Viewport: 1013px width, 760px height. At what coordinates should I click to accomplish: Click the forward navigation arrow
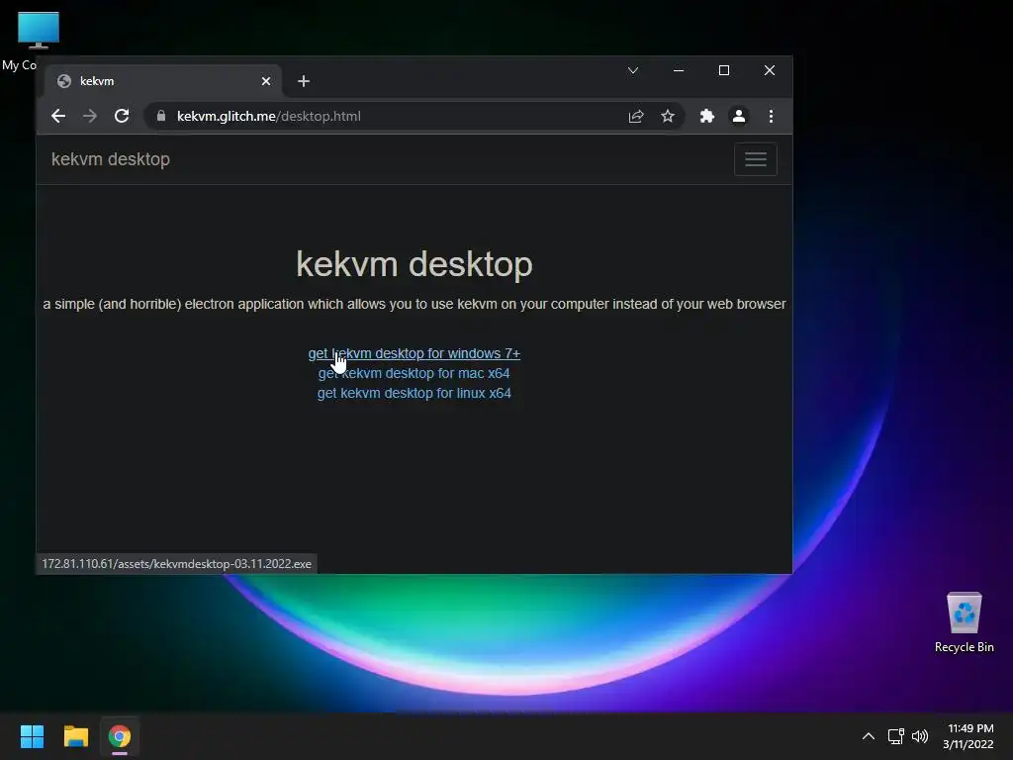[x=90, y=117]
